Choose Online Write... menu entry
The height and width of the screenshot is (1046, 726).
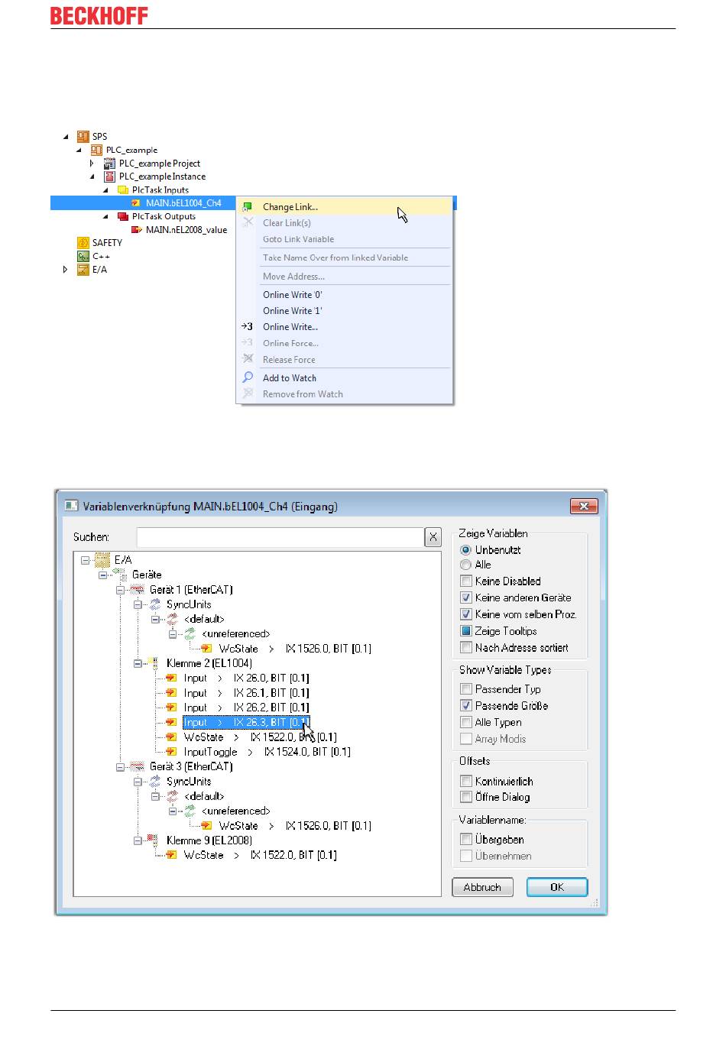[x=345, y=327]
